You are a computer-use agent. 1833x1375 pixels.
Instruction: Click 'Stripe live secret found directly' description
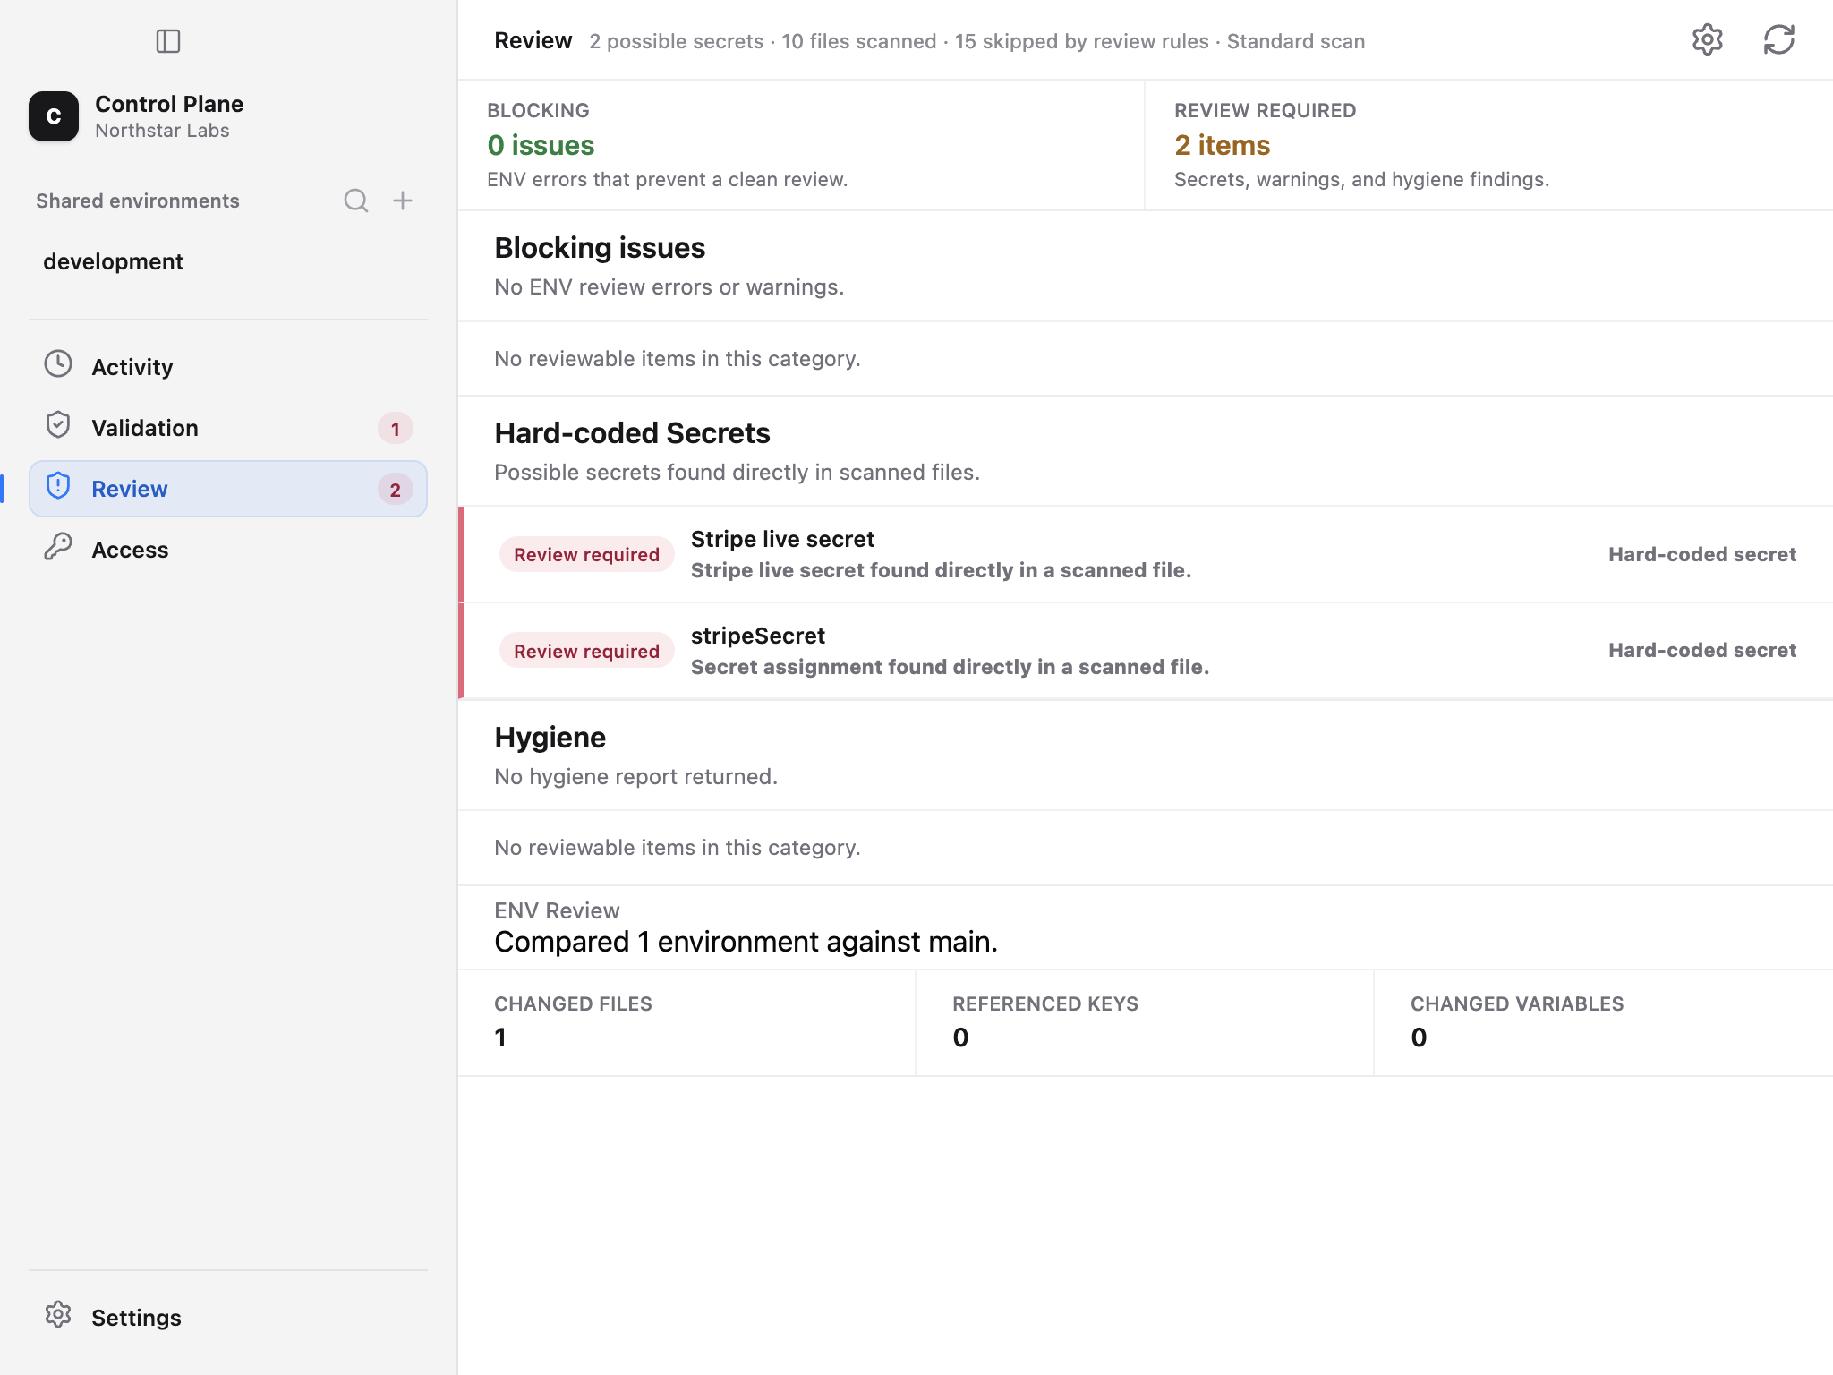click(x=941, y=570)
